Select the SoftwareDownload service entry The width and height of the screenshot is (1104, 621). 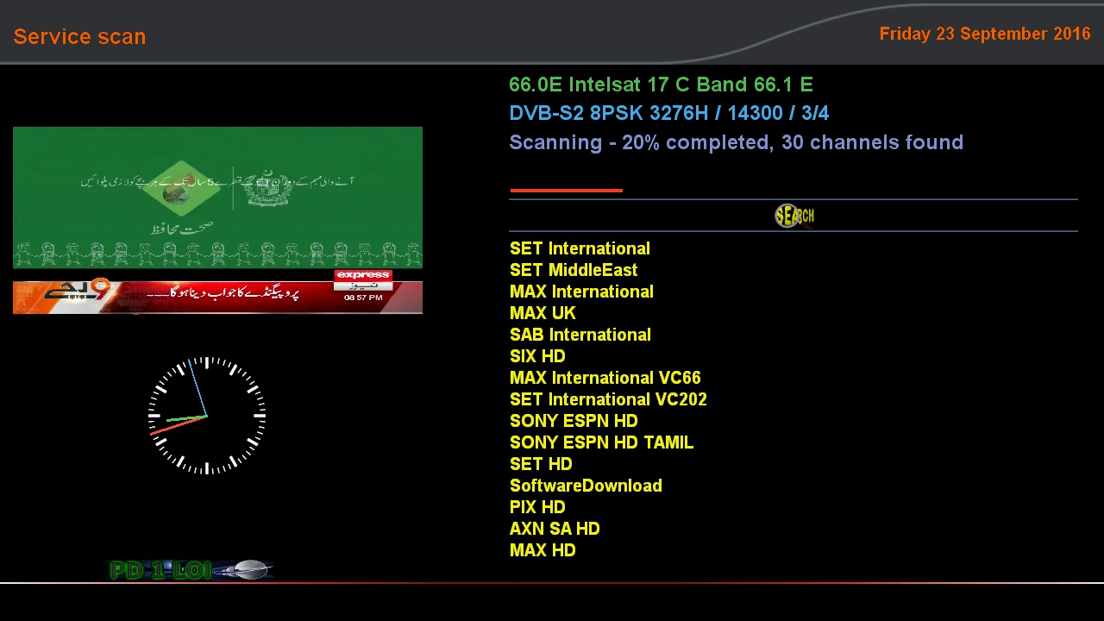(x=586, y=486)
